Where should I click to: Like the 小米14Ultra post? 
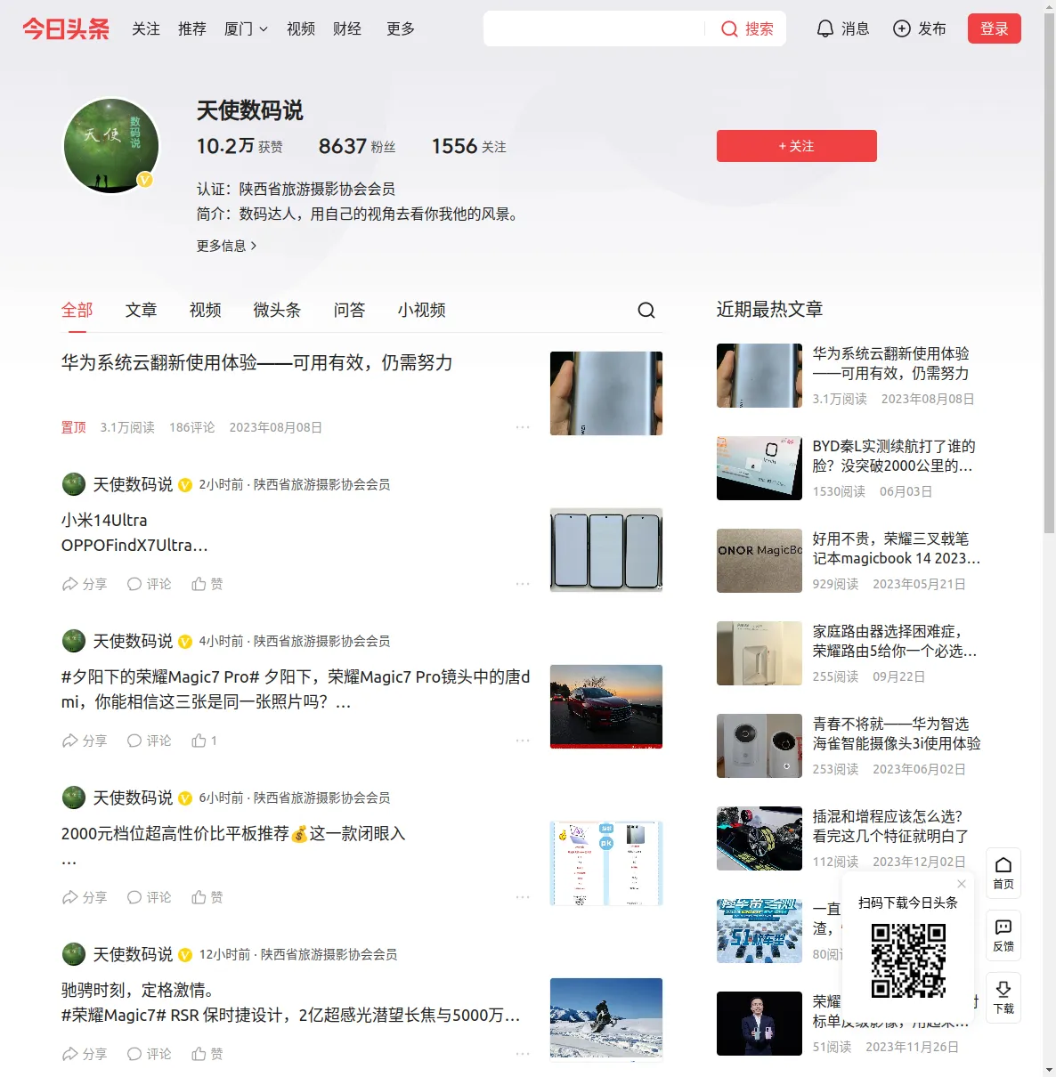[x=207, y=584]
